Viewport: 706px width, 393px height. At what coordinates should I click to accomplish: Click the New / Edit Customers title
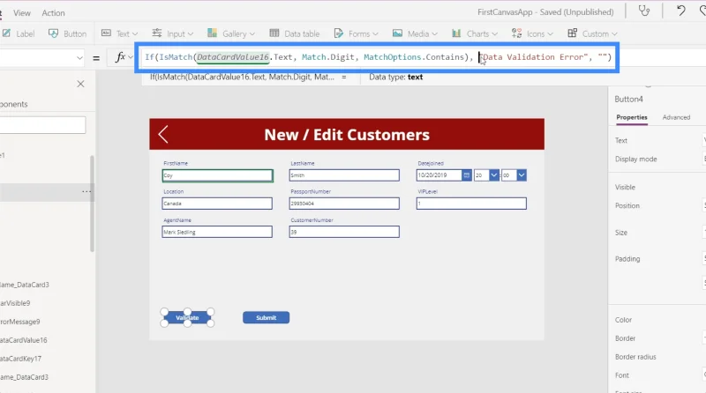[x=347, y=135]
